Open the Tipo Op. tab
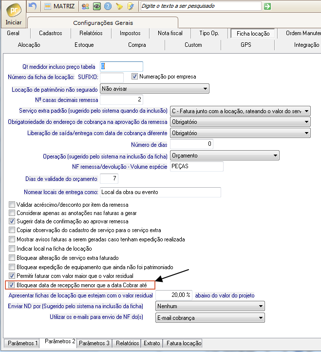Image resolution: width=321 pixels, height=352 pixels. [x=209, y=33]
